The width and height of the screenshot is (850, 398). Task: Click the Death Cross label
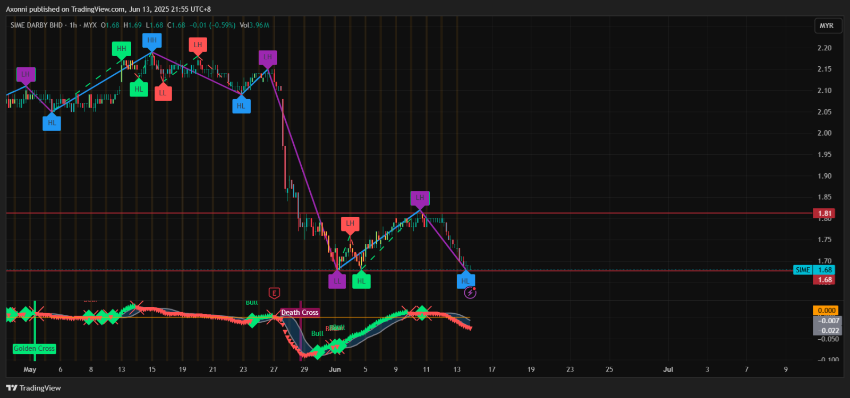pyautogui.click(x=300, y=313)
